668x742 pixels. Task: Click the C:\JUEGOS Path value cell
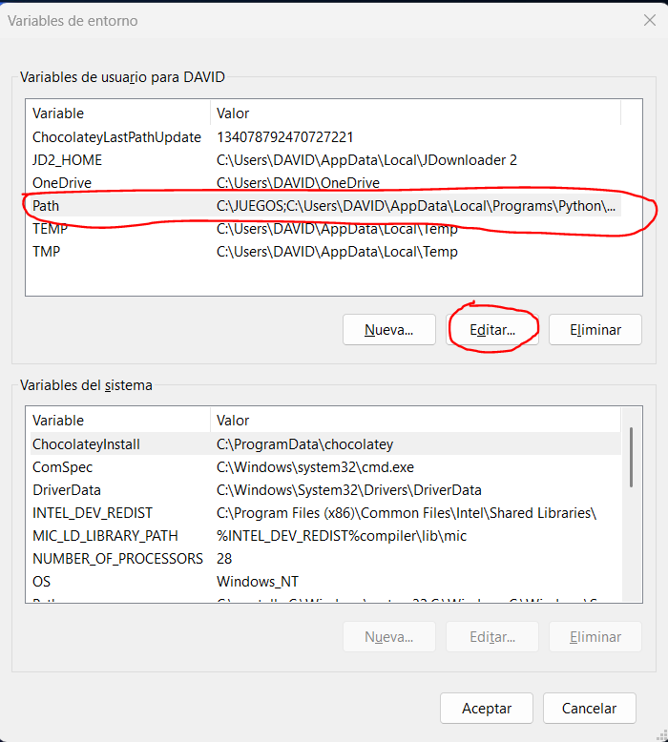(x=416, y=206)
